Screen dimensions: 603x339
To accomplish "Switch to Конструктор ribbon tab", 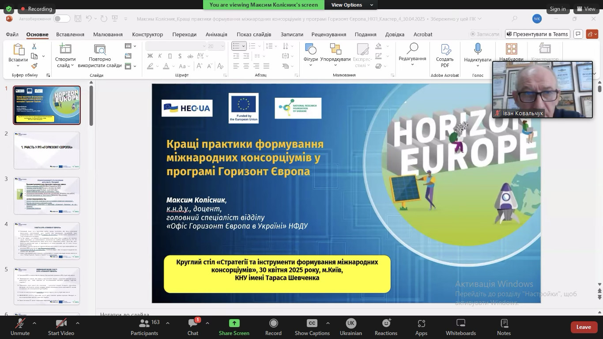I will pos(147,34).
